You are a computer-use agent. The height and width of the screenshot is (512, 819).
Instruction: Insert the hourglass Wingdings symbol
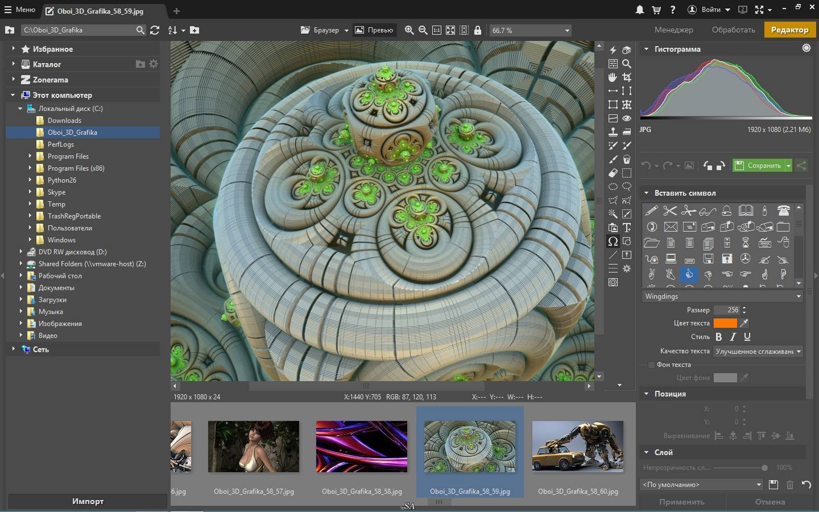point(746,242)
